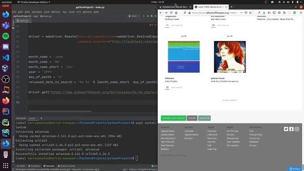Open the FAQ footer link
304x171 pixels.
251,131
